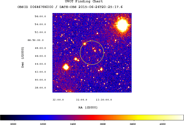Click the 52:00.0 declination label
The width and height of the screenshot is (184, 125).
pos(40,32)
